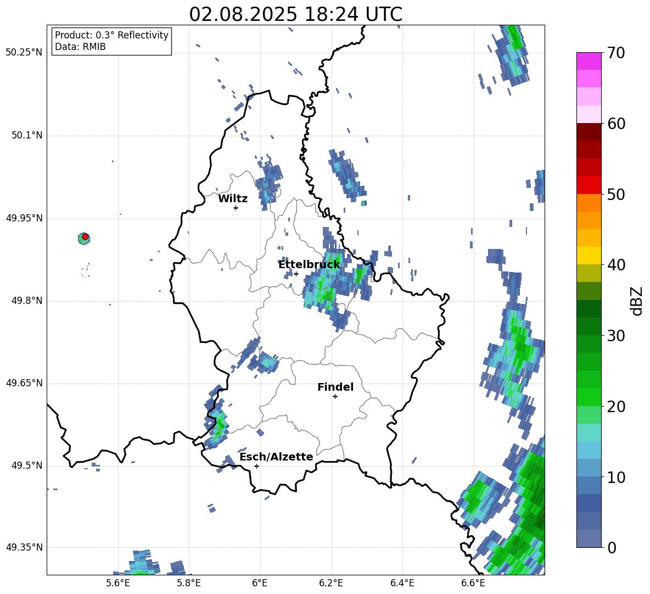Click the 50.25°N latitude label
This screenshot has width=650, height=594.
coord(24,53)
